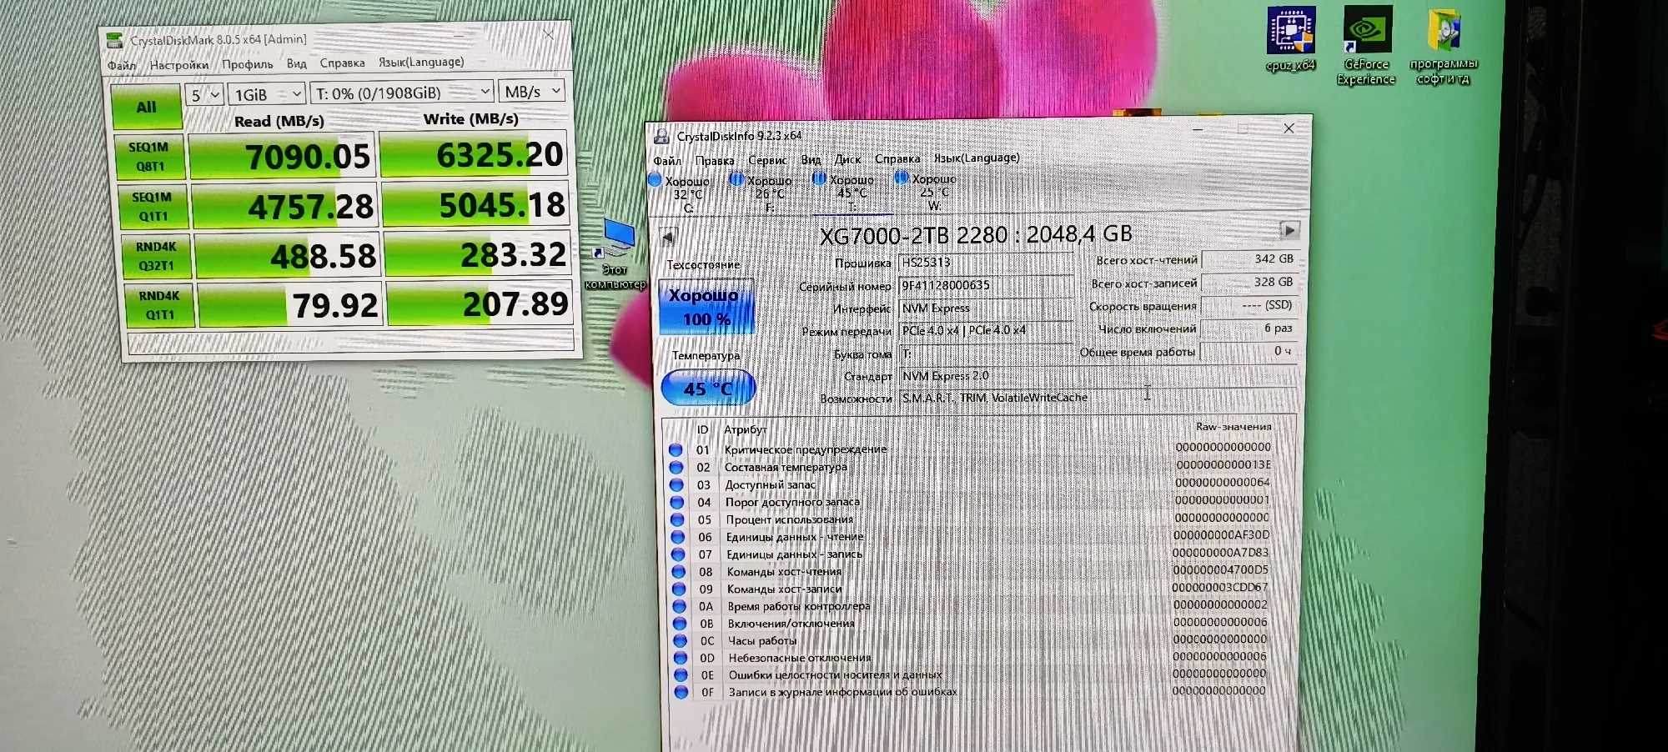This screenshot has width=1668, height=752.
Task: Open the Правка menu in CrystalDiskInfo
Action: coord(715,161)
